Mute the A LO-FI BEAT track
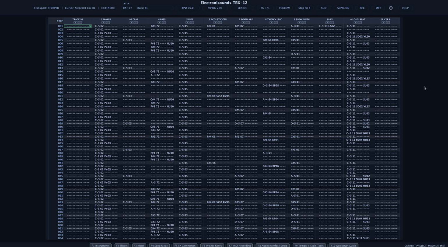448x247 pixels. (x=356, y=22)
